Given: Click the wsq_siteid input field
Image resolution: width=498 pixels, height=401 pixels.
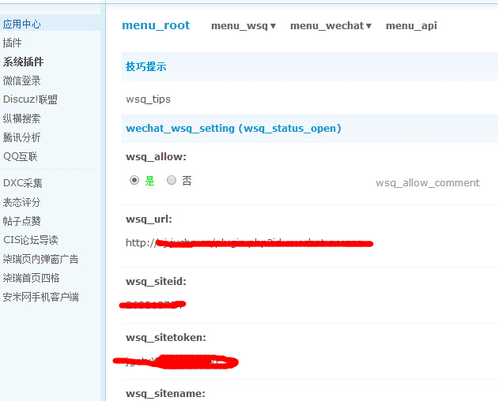Looking at the screenshot, I should pyautogui.click(x=153, y=305).
